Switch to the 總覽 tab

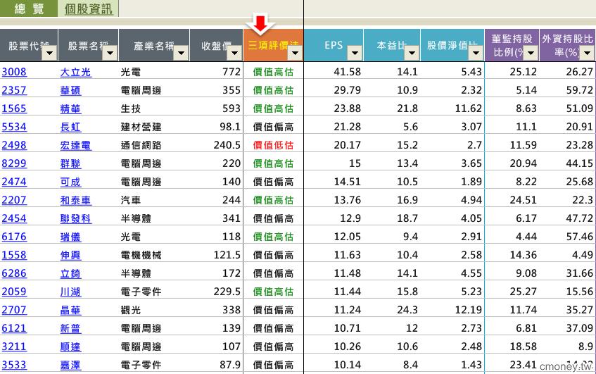(29, 8)
